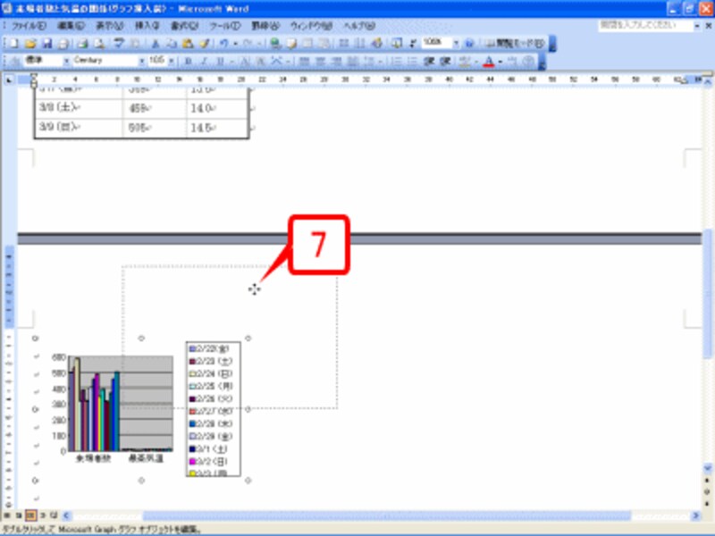Screen dimensions: 715x536
Task: Click the normal view icon at bottom left
Action: click(8, 515)
